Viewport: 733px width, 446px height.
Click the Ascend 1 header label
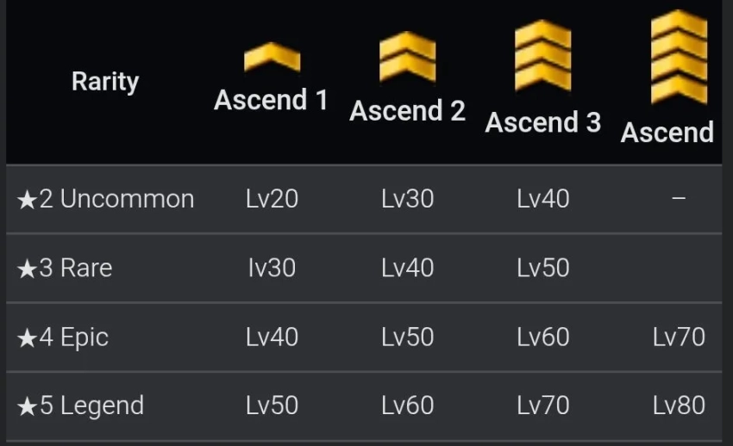click(272, 101)
